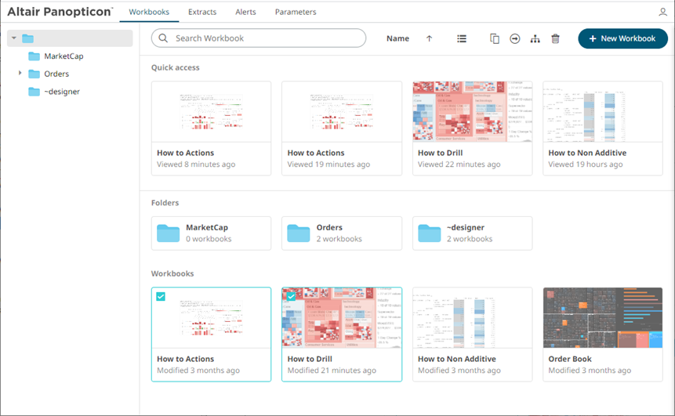Expand the Orders tree node

(20, 74)
